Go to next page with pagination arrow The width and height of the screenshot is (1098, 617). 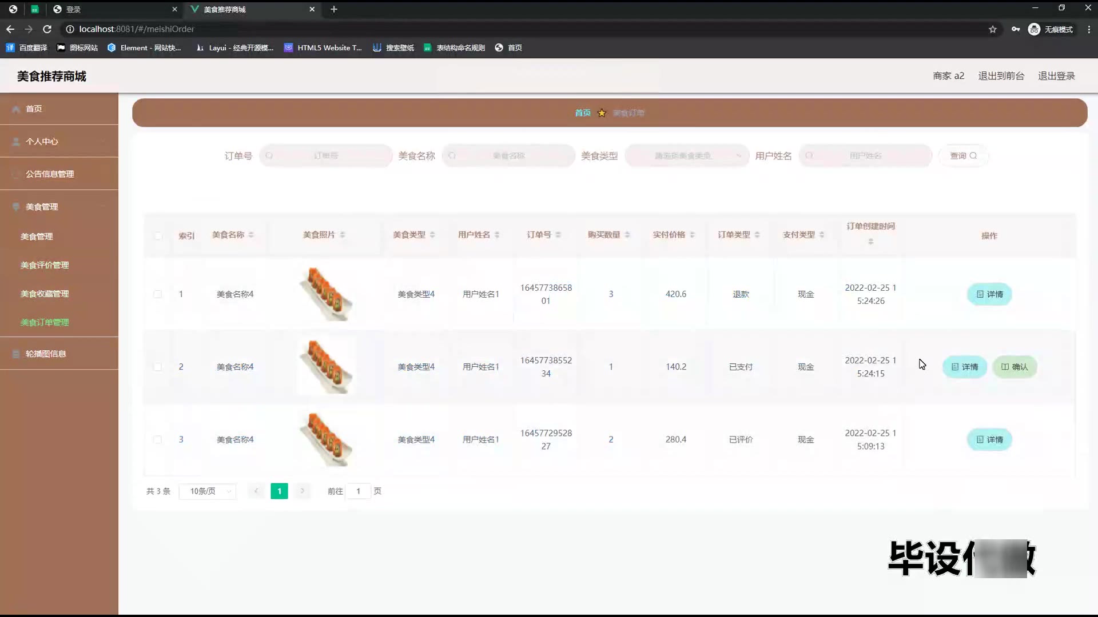303,491
